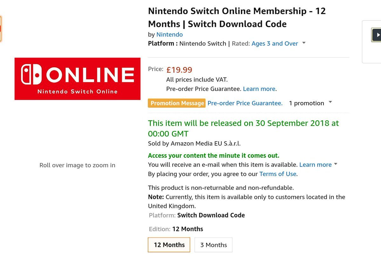Click the Nintendo Switch Online Membership product title
The width and height of the screenshot is (381, 259).
tap(237, 17)
